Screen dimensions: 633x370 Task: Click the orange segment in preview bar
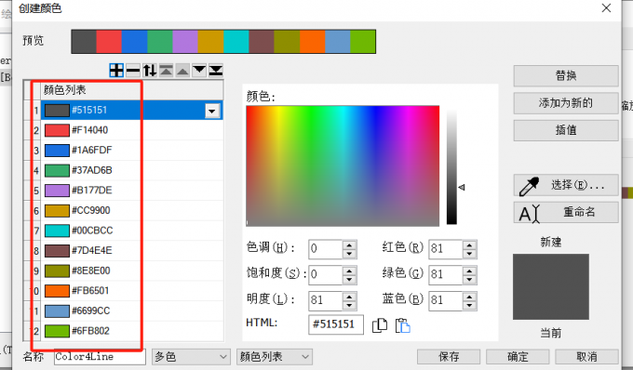pos(312,42)
